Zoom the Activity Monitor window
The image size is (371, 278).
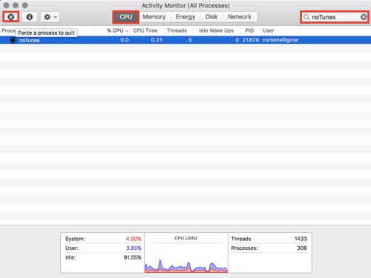coord(25,5)
